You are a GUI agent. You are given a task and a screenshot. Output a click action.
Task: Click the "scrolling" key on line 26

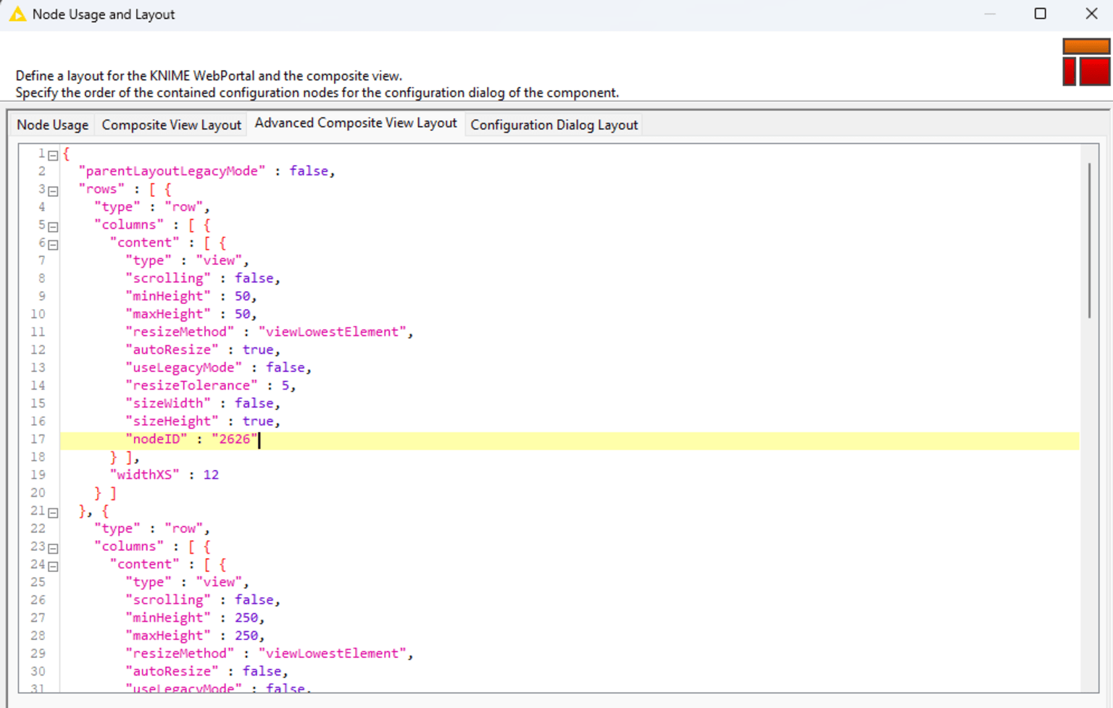[168, 599]
